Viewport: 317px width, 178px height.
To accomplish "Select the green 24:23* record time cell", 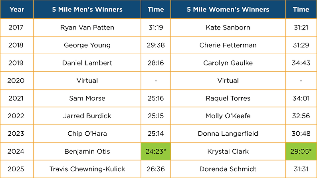I will [x=156, y=151].
